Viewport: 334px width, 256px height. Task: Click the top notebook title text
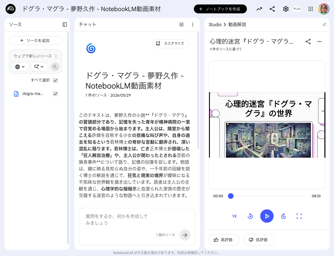click(x=91, y=9)
